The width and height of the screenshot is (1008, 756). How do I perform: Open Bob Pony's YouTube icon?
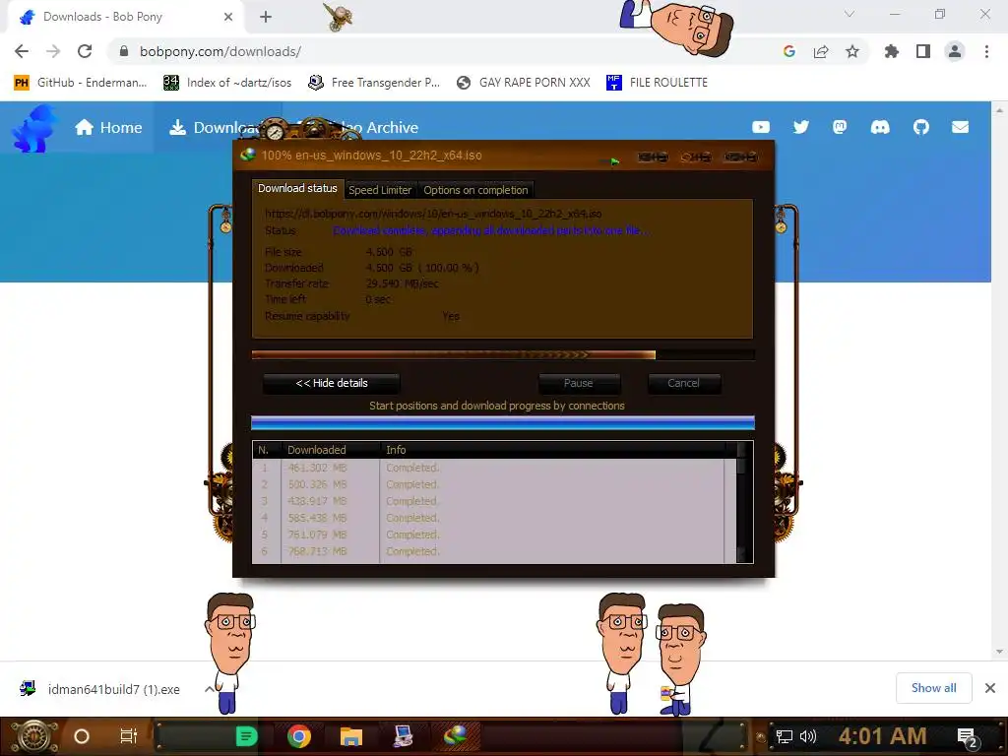[x=761, y=127]
